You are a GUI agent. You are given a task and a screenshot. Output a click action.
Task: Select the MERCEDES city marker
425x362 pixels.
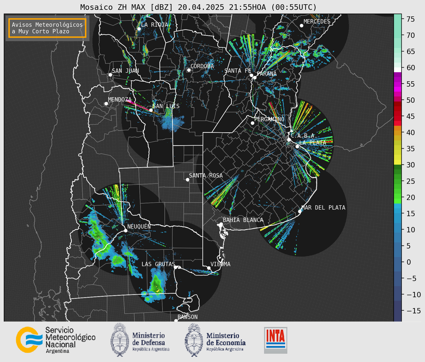coord(301,26)
